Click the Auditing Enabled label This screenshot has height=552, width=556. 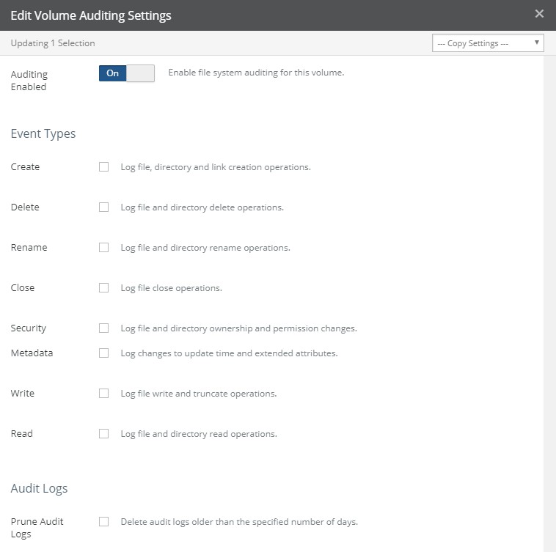pyautogui.click(x=29, y=81)
